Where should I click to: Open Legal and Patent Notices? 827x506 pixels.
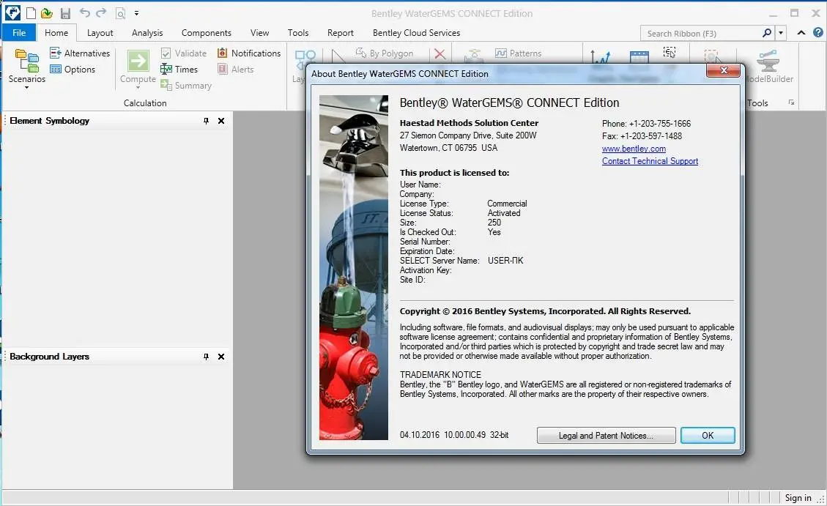[606, 436]
